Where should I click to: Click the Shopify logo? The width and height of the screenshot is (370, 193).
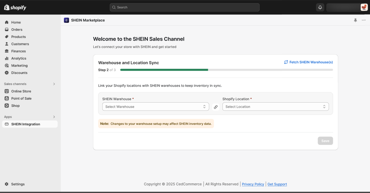pyautogui.click(x=15, y=7)
